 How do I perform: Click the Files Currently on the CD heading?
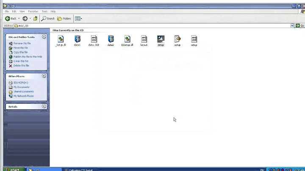click(68, 30)
